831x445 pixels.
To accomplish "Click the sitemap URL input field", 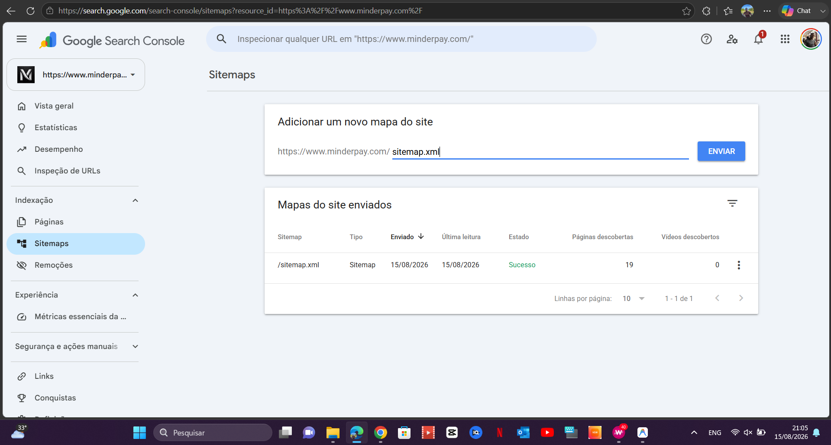I will point(540,152).
